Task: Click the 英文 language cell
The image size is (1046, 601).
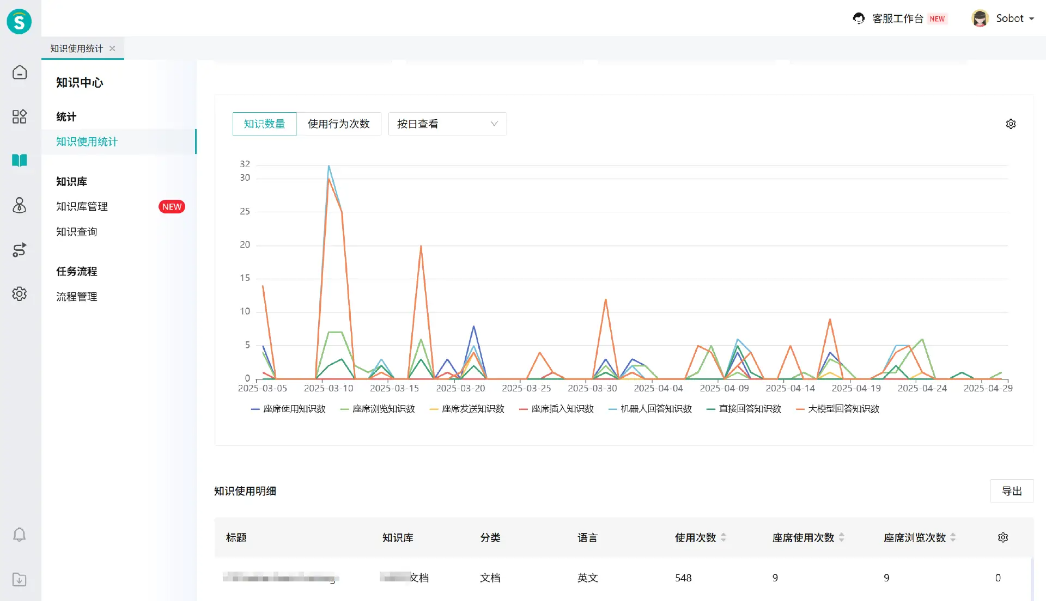Action: pos(588,578)
